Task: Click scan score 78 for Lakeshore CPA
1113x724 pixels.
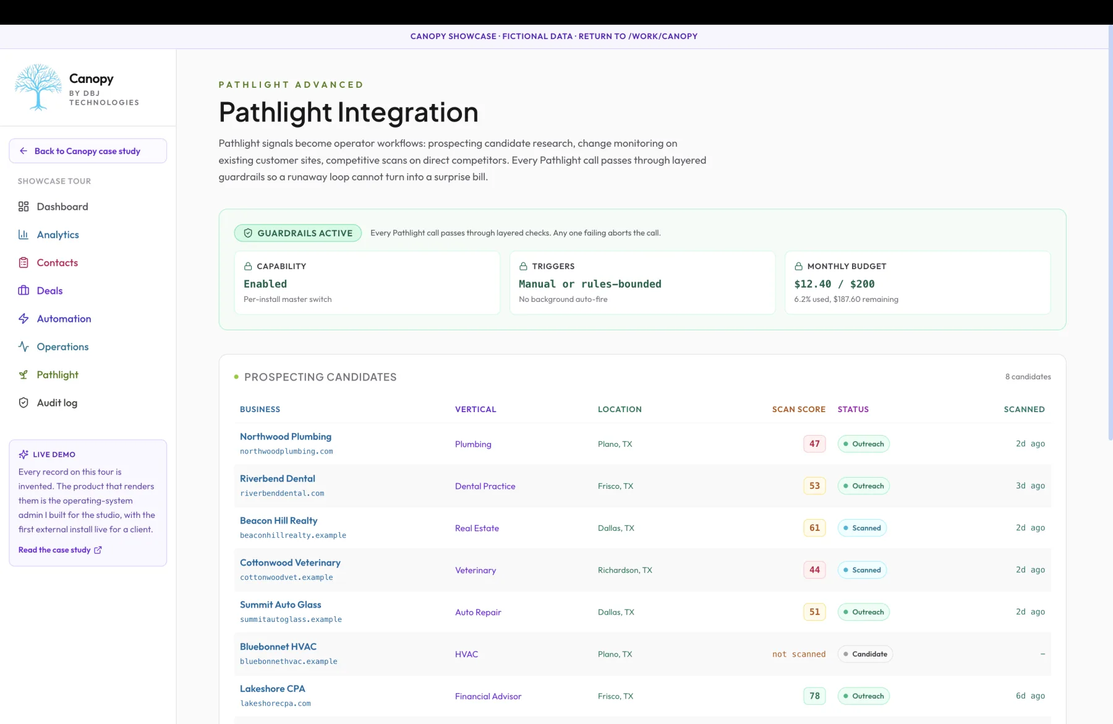Action: 814,697
